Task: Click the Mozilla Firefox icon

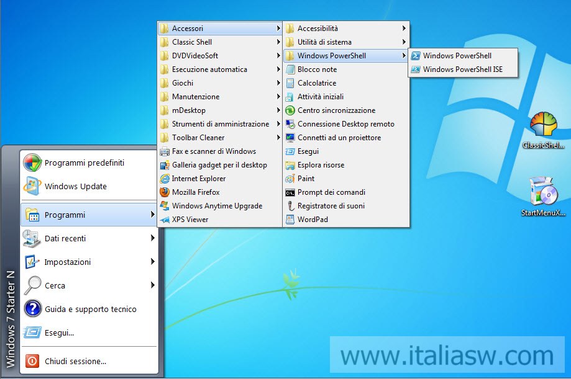Action: point(165,192)
